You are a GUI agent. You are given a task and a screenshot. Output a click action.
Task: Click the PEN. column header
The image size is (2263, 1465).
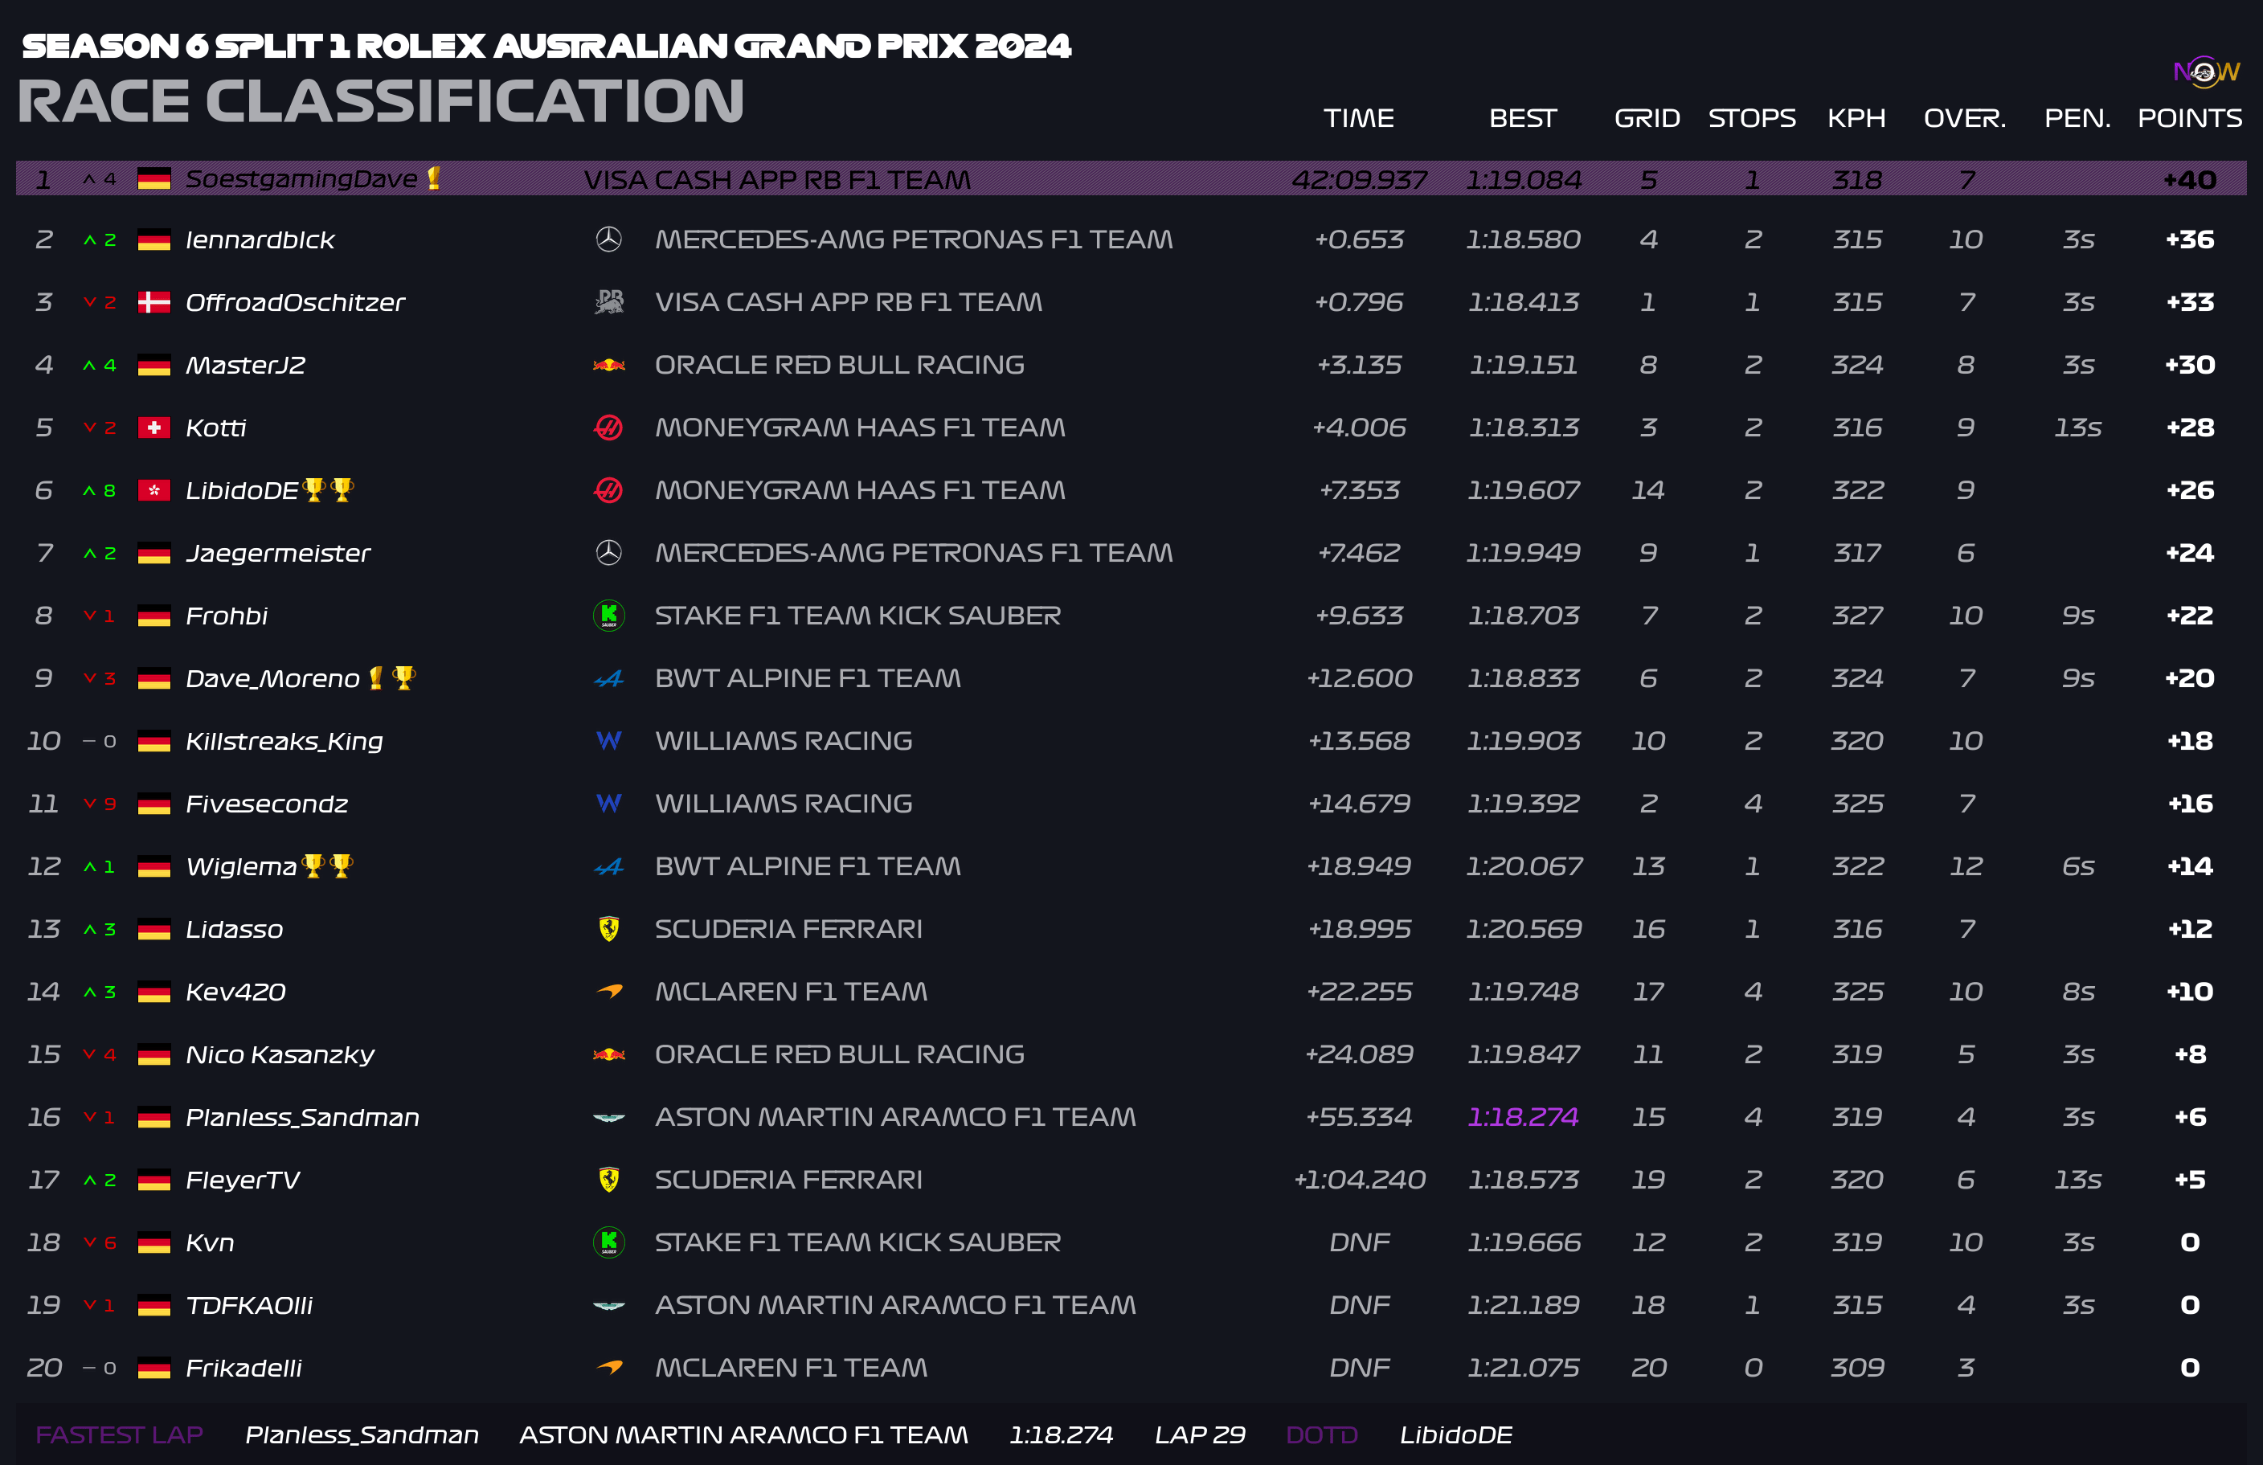point(2077,118)
